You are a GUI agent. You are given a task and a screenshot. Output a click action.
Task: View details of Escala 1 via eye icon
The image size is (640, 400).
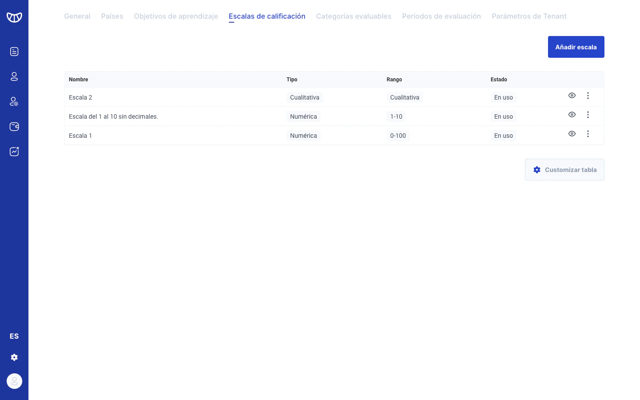pyautogui.click(x=572, y=134)
